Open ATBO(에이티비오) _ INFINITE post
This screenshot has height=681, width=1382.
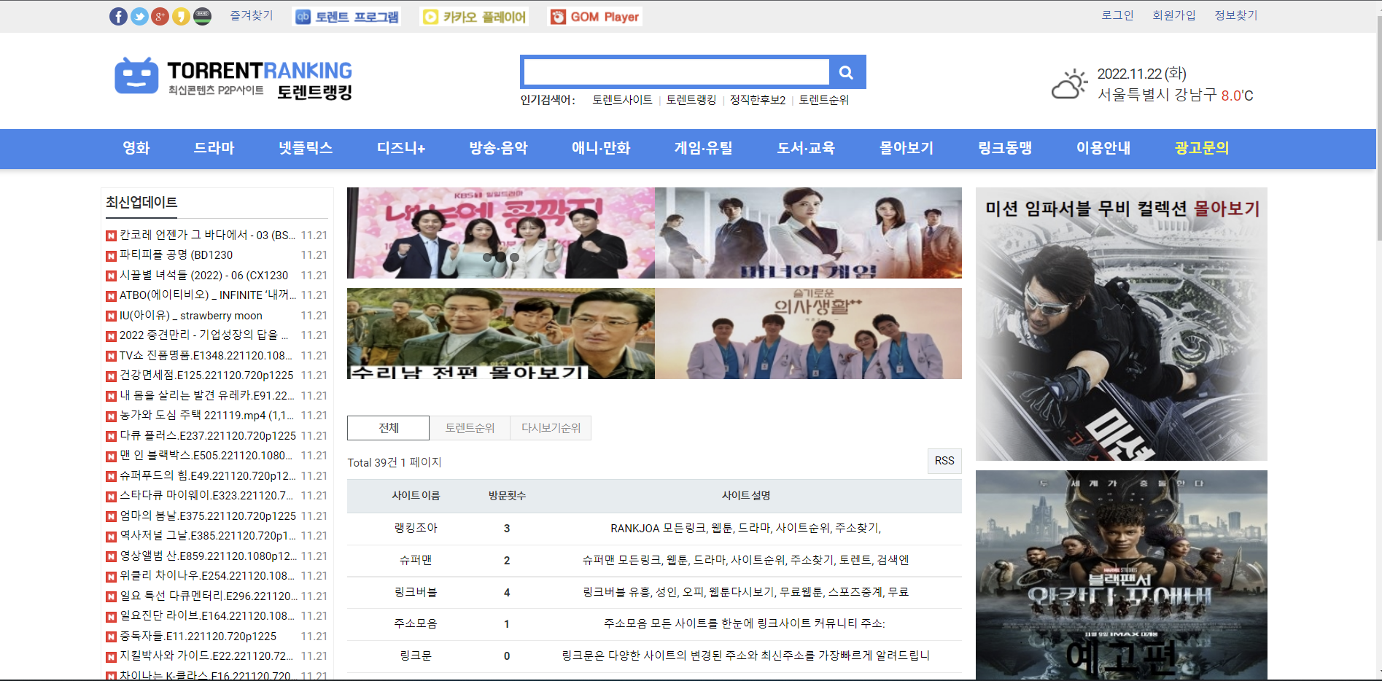(208, 295)
